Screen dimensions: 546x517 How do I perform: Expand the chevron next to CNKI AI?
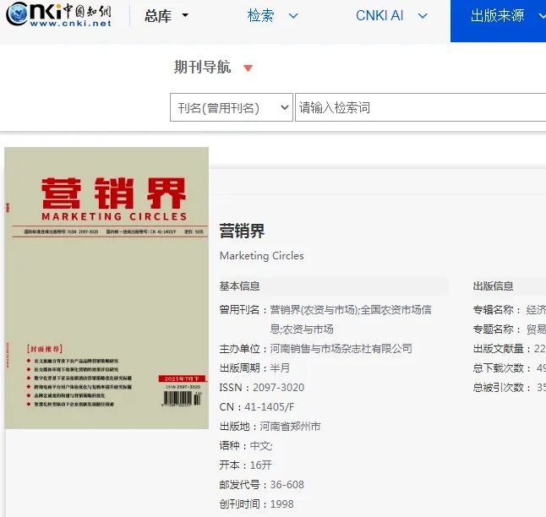click(x=423, y=16)
